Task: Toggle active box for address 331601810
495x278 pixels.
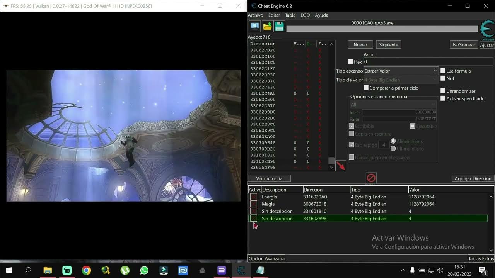Action: tap(254, 211)
